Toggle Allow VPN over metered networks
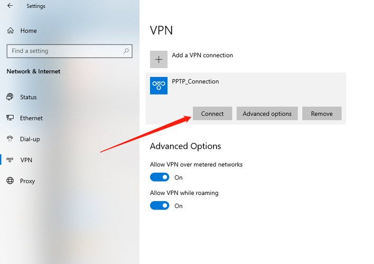 [x=160, y=177]
